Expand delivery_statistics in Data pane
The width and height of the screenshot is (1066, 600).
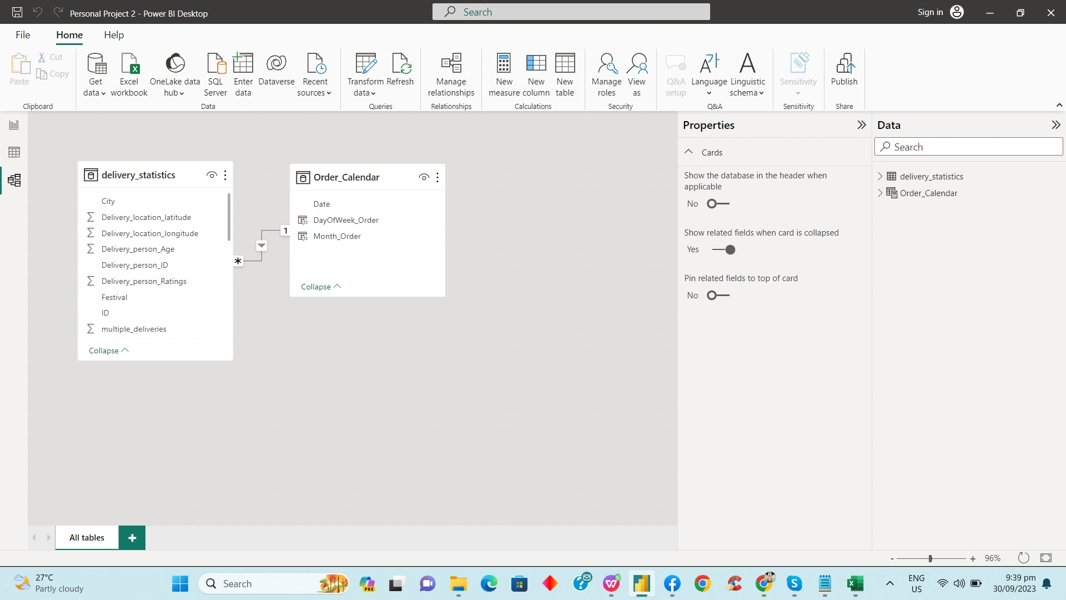pyautogui.click(x=880, y=176)
